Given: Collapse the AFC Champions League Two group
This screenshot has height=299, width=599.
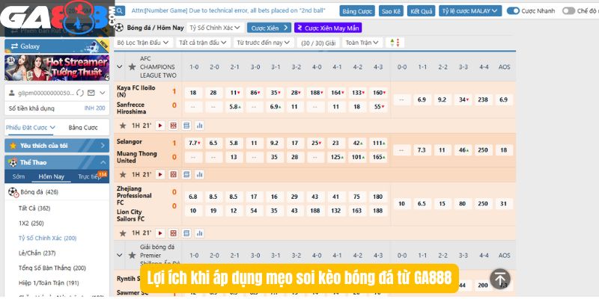Looking at the screenshot, I should pyautogui.click(x=120, y=67).
